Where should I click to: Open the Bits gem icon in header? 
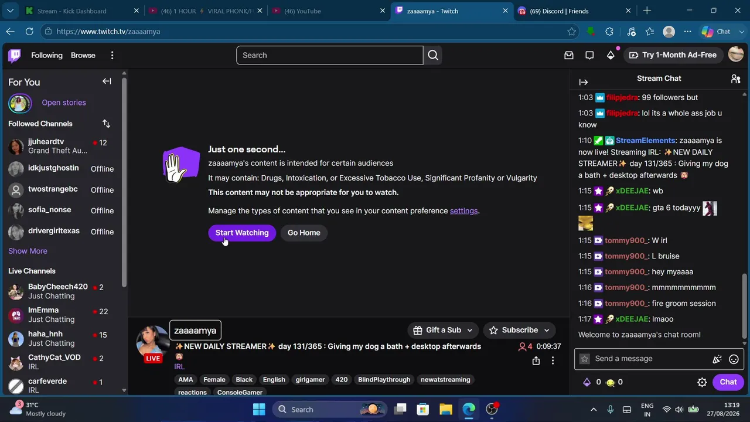pos(611,55)
